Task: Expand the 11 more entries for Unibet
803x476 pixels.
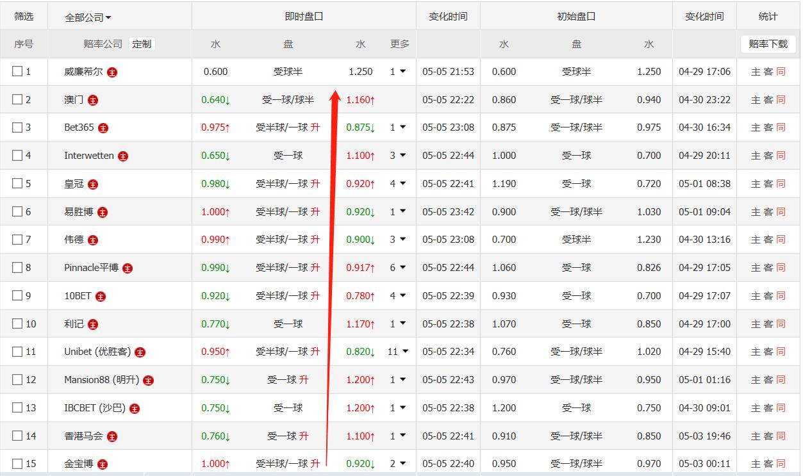Action: (x=397, y=352)
